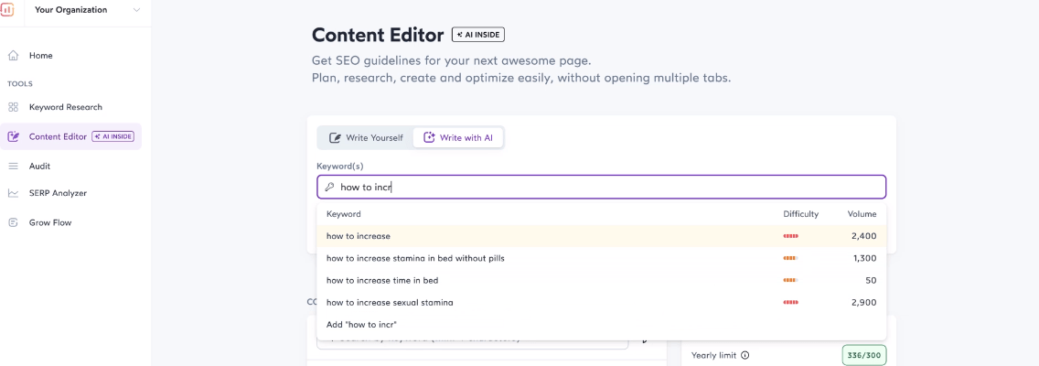This screenshot has height=366, width=1039.
Task: Click Add "how to incr" option
Action: point(361,324)
